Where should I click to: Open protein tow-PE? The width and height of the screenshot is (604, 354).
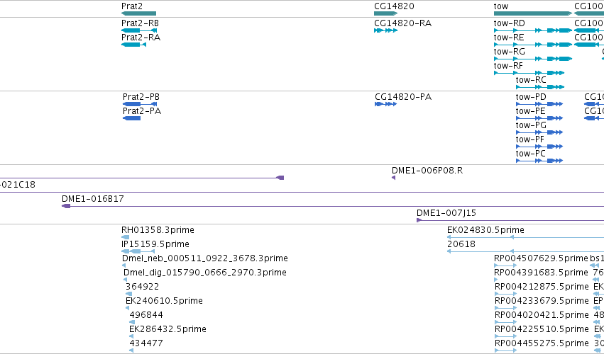(x=539, y=118)
